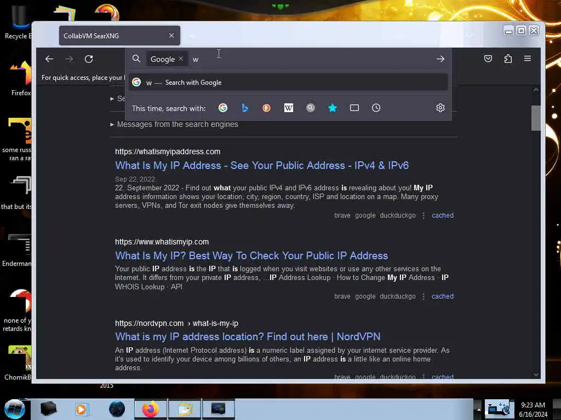Click the go arrow in the address bar

tap(440, 59)
